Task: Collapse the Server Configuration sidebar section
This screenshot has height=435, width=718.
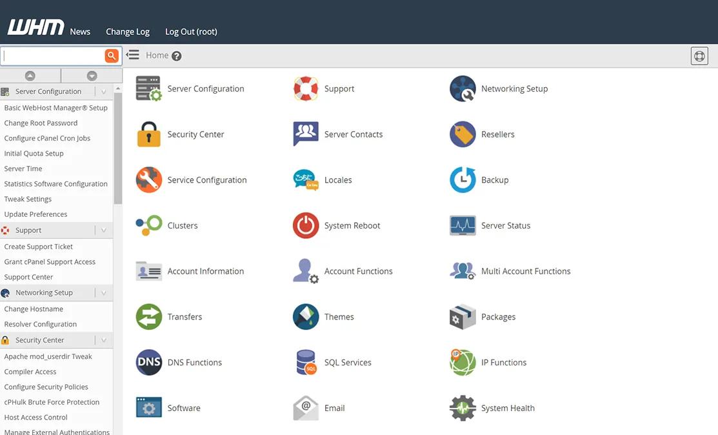Action: pyautogui.click(x=103, y=92)
